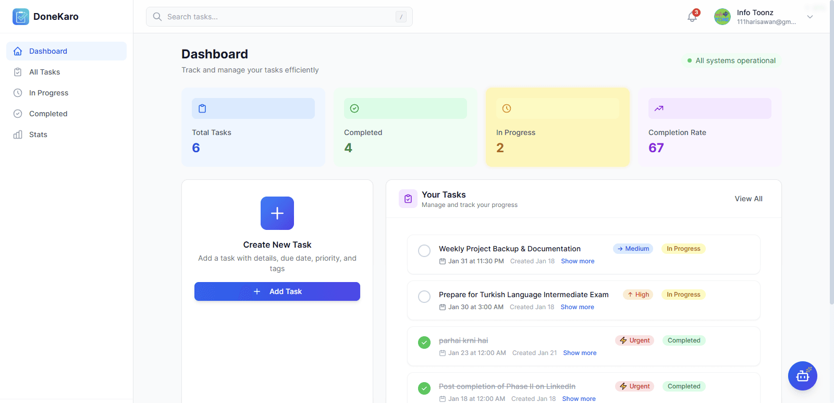Click In Progress badge on Weekly Backup task
Viewport: 834px width, 403px height.
[x=683, y=249]
